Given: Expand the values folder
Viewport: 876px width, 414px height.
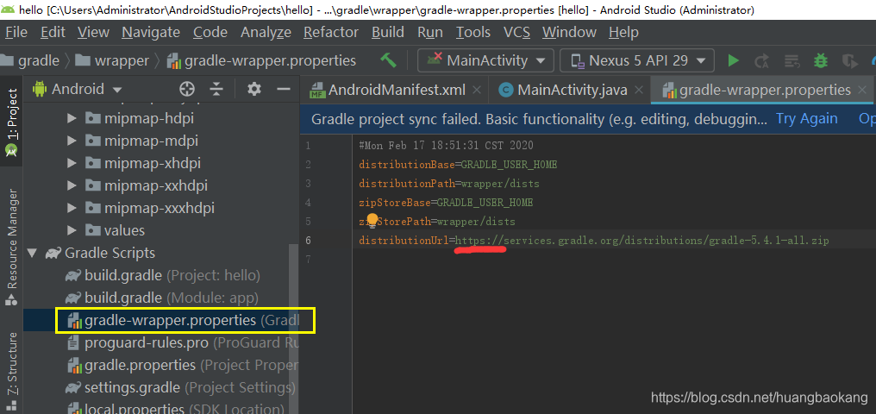Looking at the screenshot, I should pos(72,230).
